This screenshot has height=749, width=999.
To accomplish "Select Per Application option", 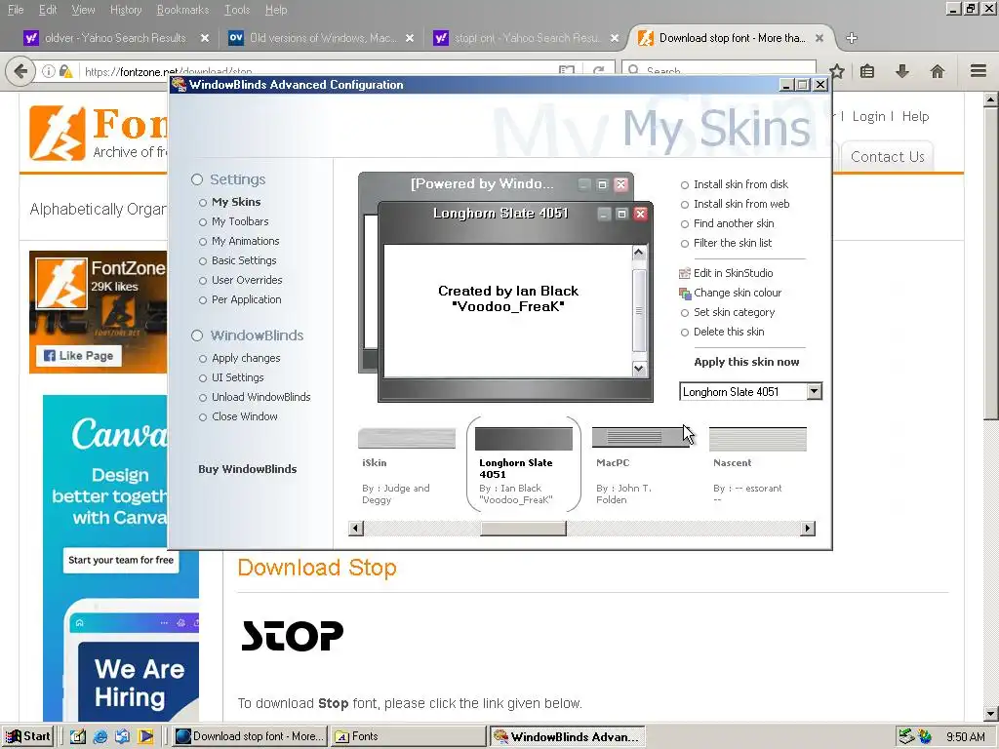I will 246,299.
